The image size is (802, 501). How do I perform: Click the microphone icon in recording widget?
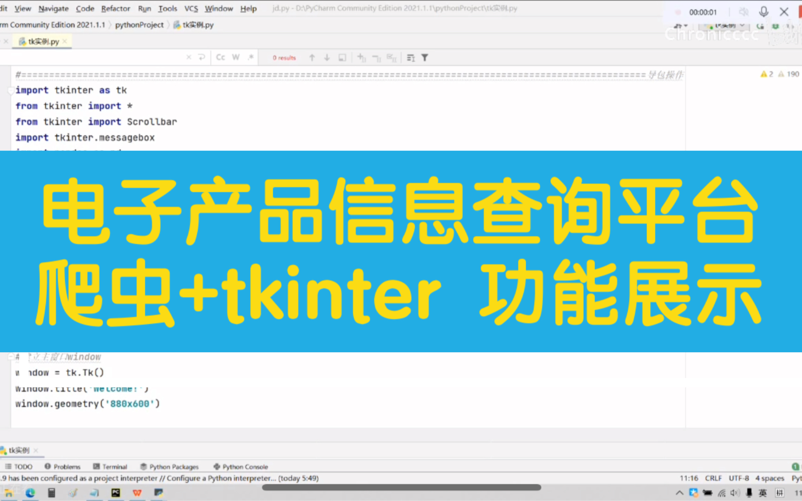point(764,12)
